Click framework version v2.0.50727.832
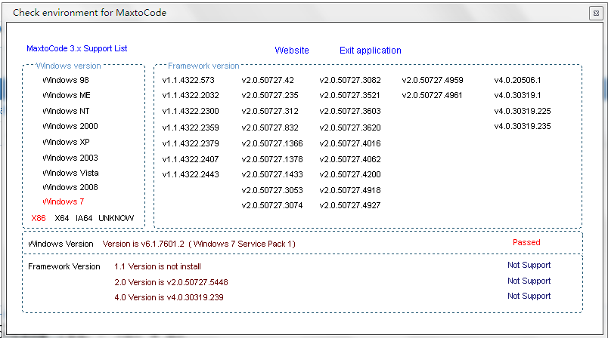Viewport: 608px width, 338px height. [x=270, y=128]
